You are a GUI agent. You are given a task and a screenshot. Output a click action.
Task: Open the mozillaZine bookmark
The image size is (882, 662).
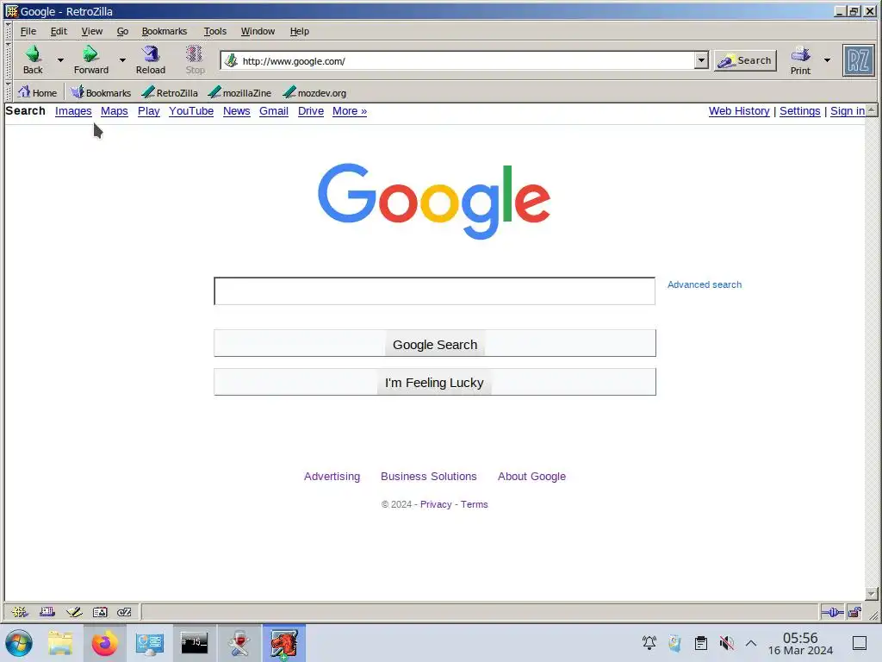[239, 92]
